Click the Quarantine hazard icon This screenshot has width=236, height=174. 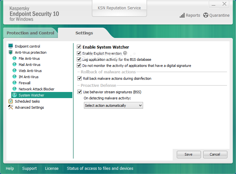click(x=205, y=15)
